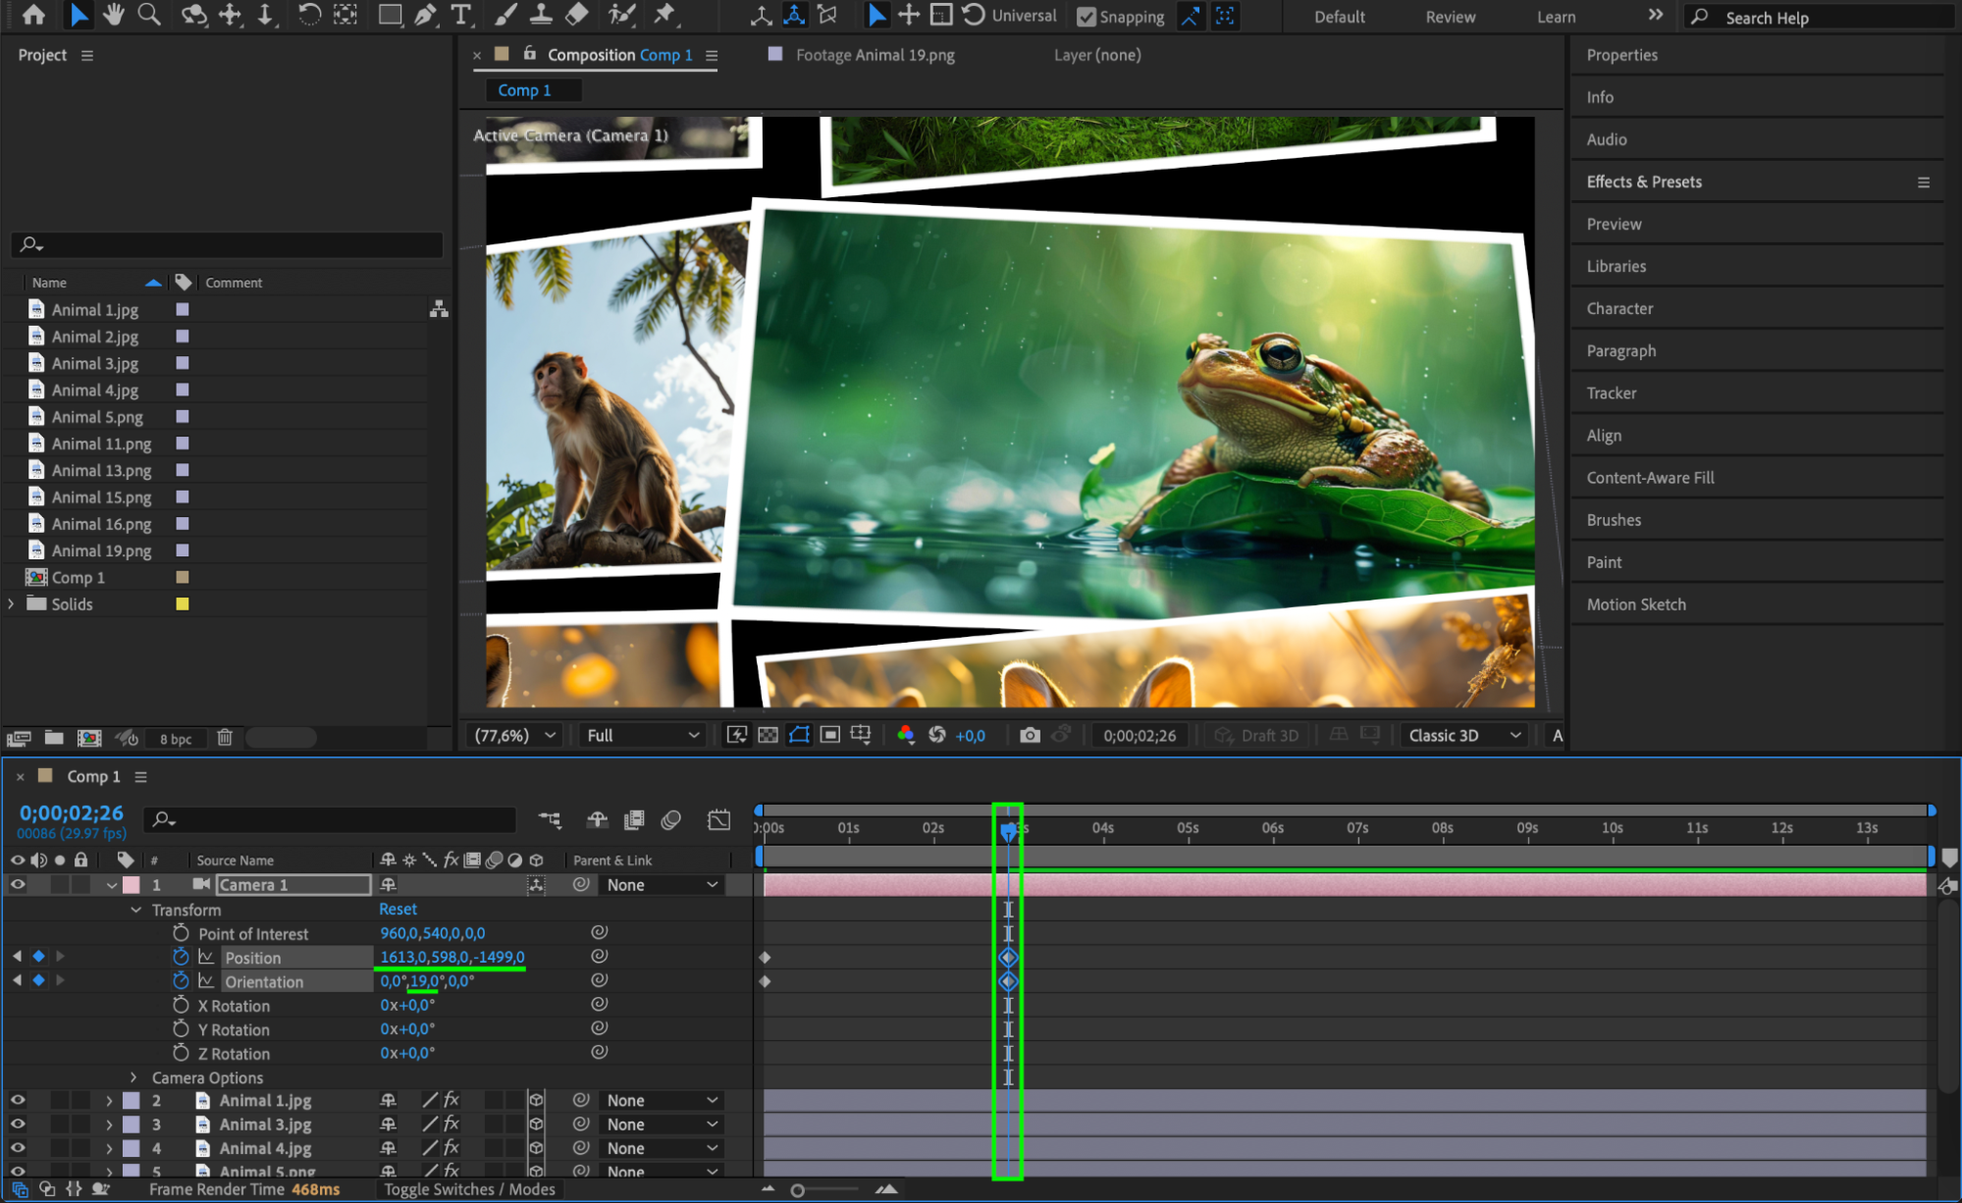
Task: Expand the Solids folder
Action: pos(12,604)
